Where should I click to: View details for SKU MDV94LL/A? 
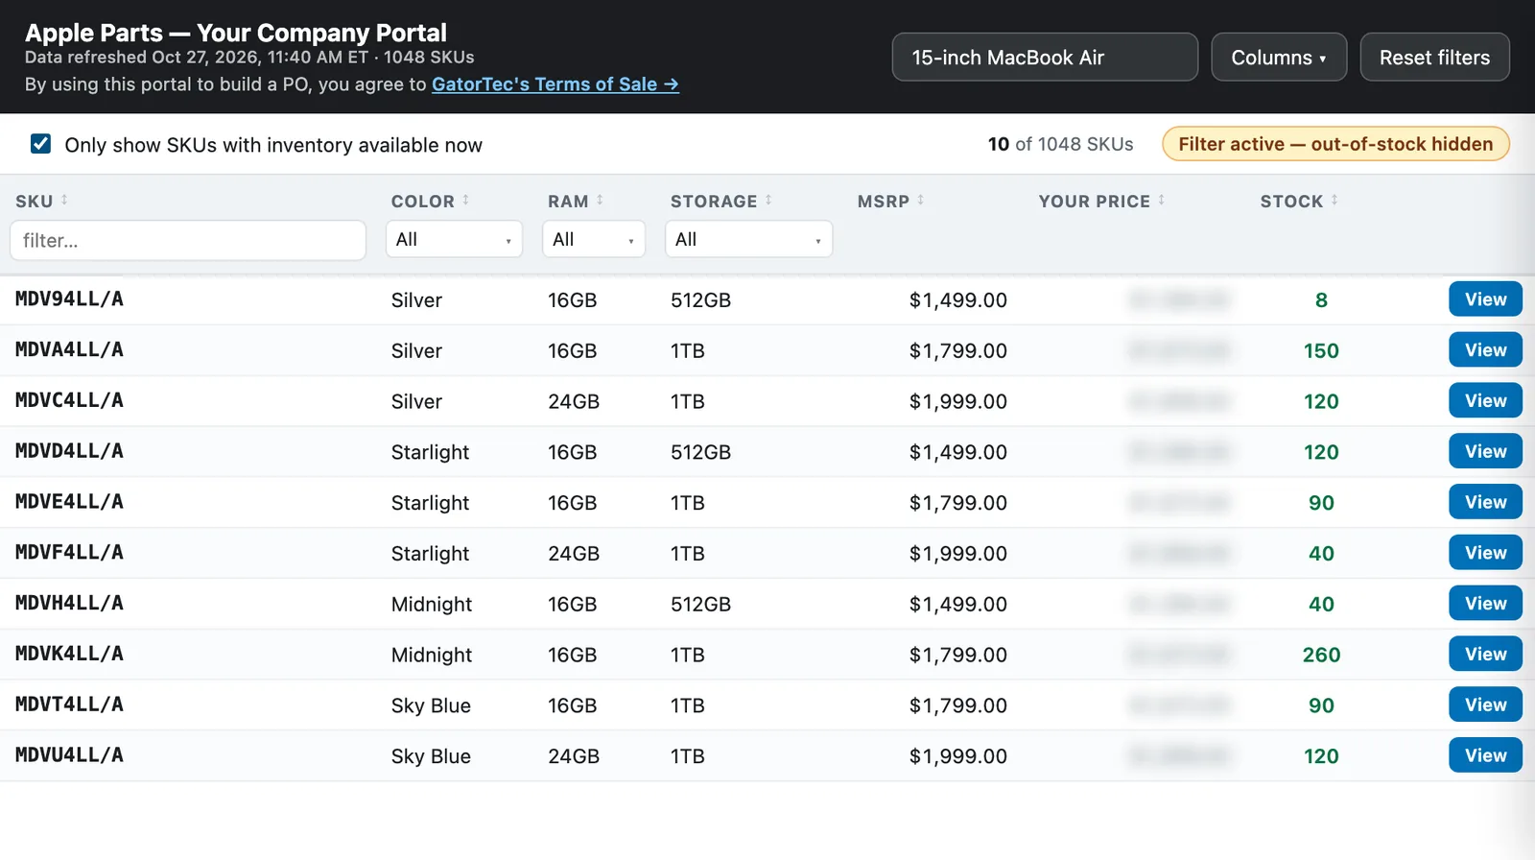(1485, 299)
